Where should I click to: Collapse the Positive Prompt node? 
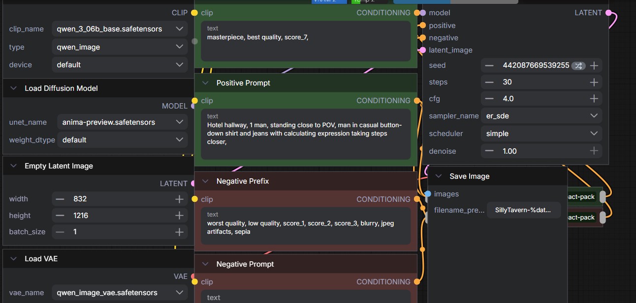click(205, 83)
